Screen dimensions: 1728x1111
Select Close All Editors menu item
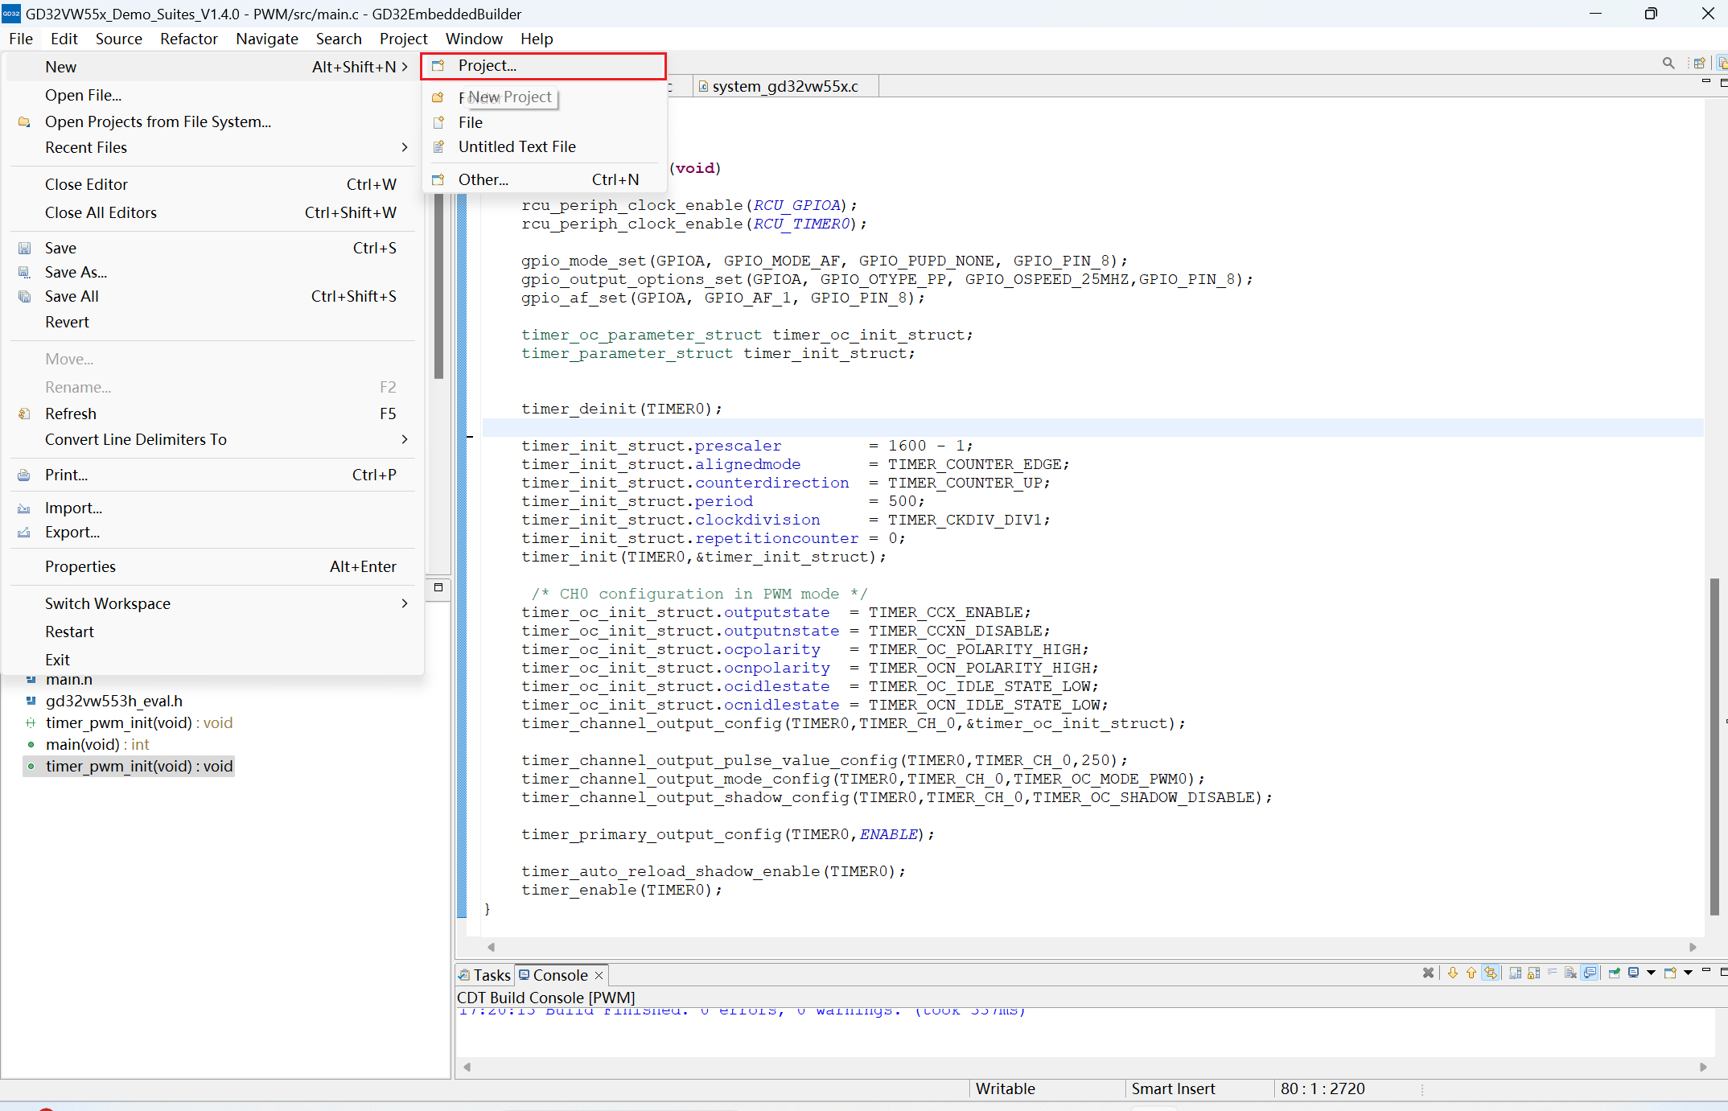[212, 212]
